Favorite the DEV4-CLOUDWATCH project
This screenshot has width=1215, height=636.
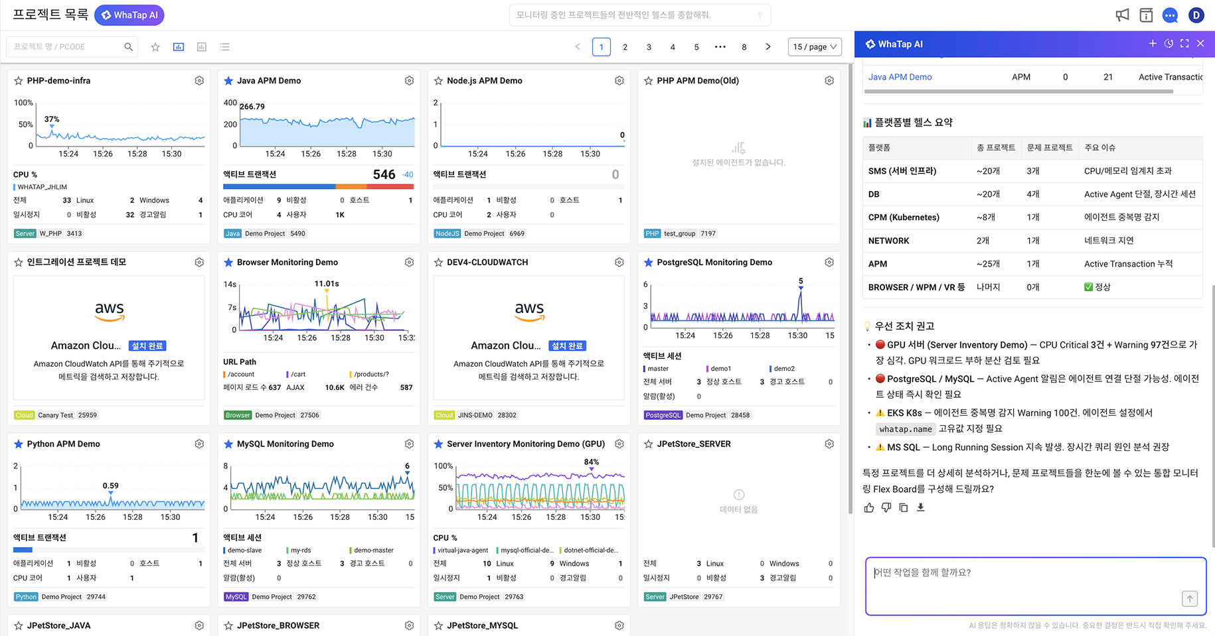pyautogui.click(x=438, y=263)
